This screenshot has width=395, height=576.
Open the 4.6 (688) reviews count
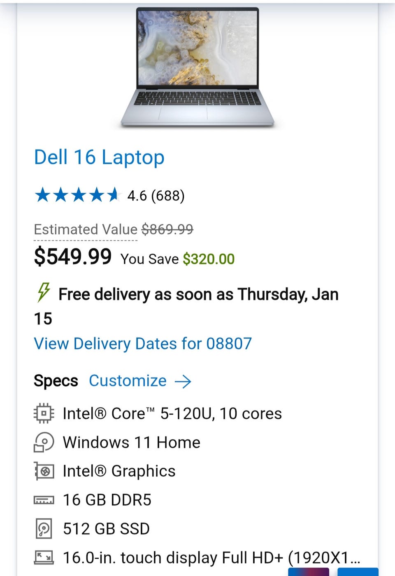pyautogui.click(x=156, y=196)
